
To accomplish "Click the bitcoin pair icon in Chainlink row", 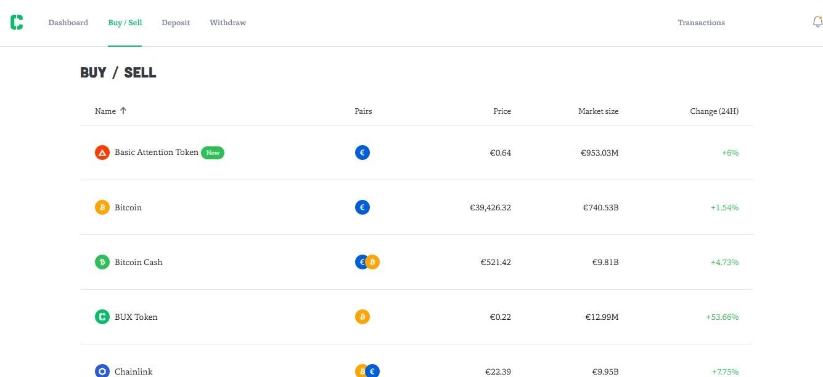I will coord(360,371).
